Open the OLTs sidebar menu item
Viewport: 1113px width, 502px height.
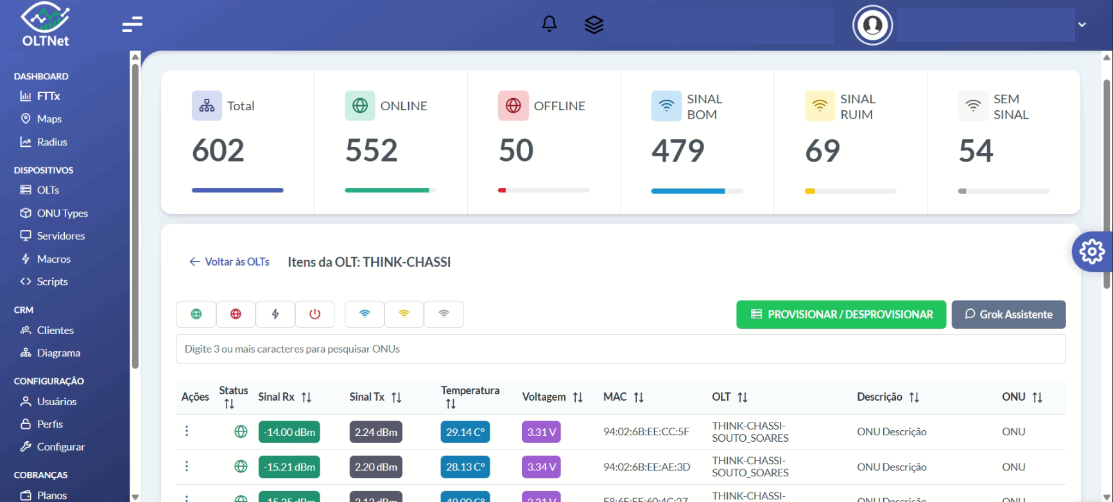point(47,190)
